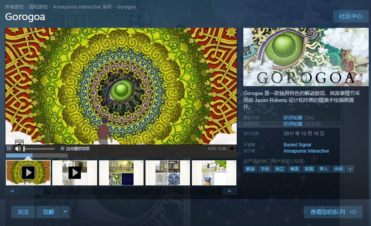Toggle the 自动播放视频 checkbox
371x226 pixels.
tap(62, 148)
